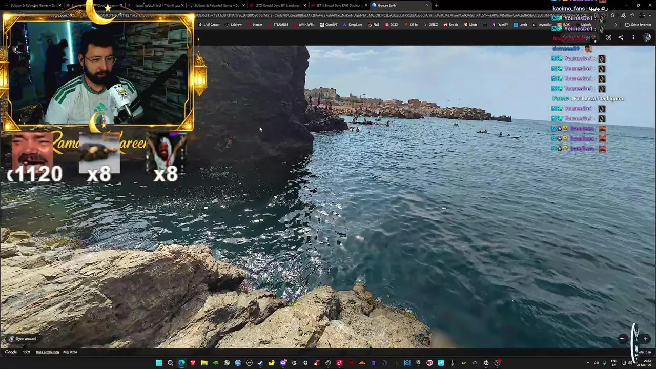
Task: Open Discord from the taskbar
Action: (283, 363)
